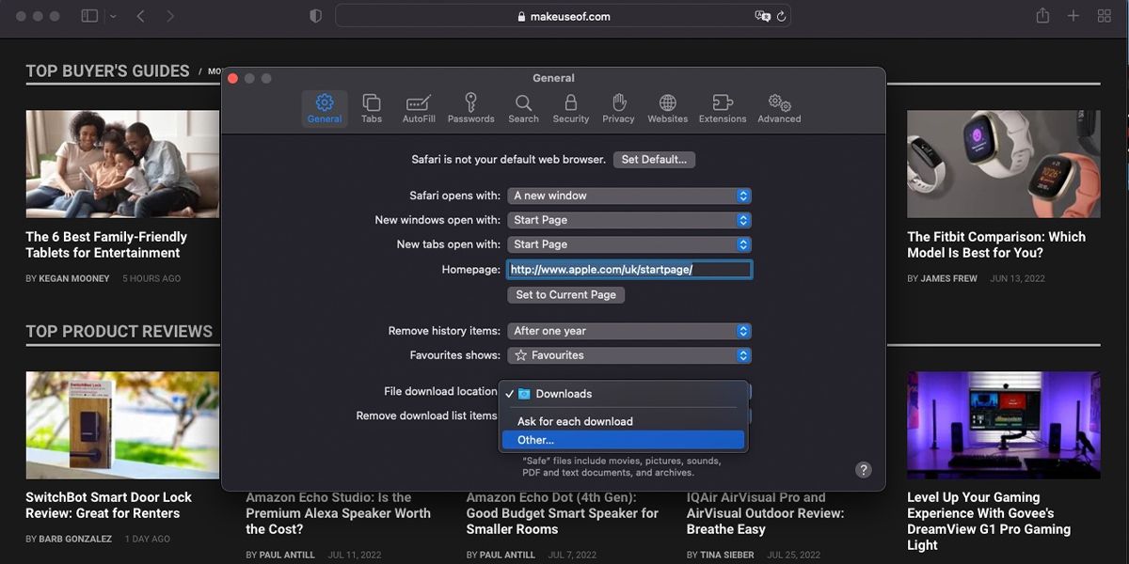Go forward to next page
Screen dimensions: 1129x564
(170, 16)
